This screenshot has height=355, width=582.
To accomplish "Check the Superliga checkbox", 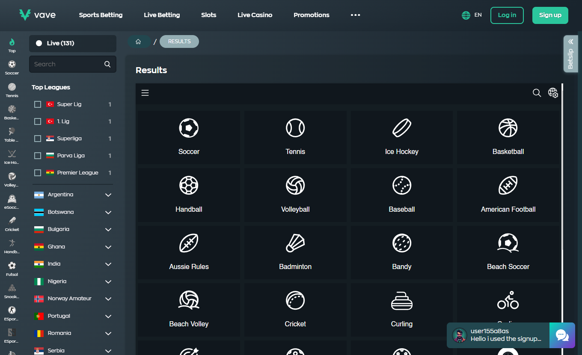I will coord(38,139).
